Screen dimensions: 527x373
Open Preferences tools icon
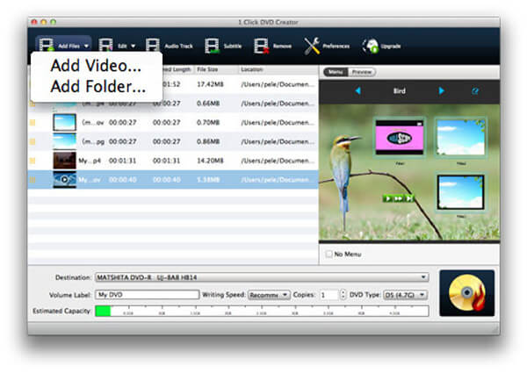[312, 46]
